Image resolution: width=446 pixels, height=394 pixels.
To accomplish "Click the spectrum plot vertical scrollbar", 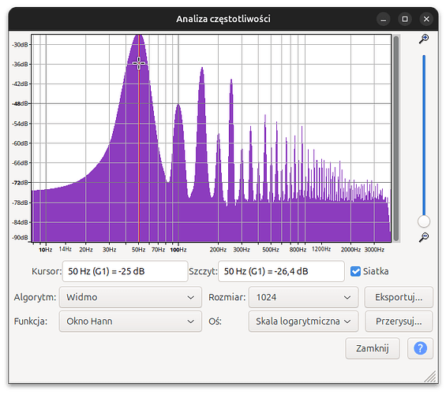I will pos(396,138).
